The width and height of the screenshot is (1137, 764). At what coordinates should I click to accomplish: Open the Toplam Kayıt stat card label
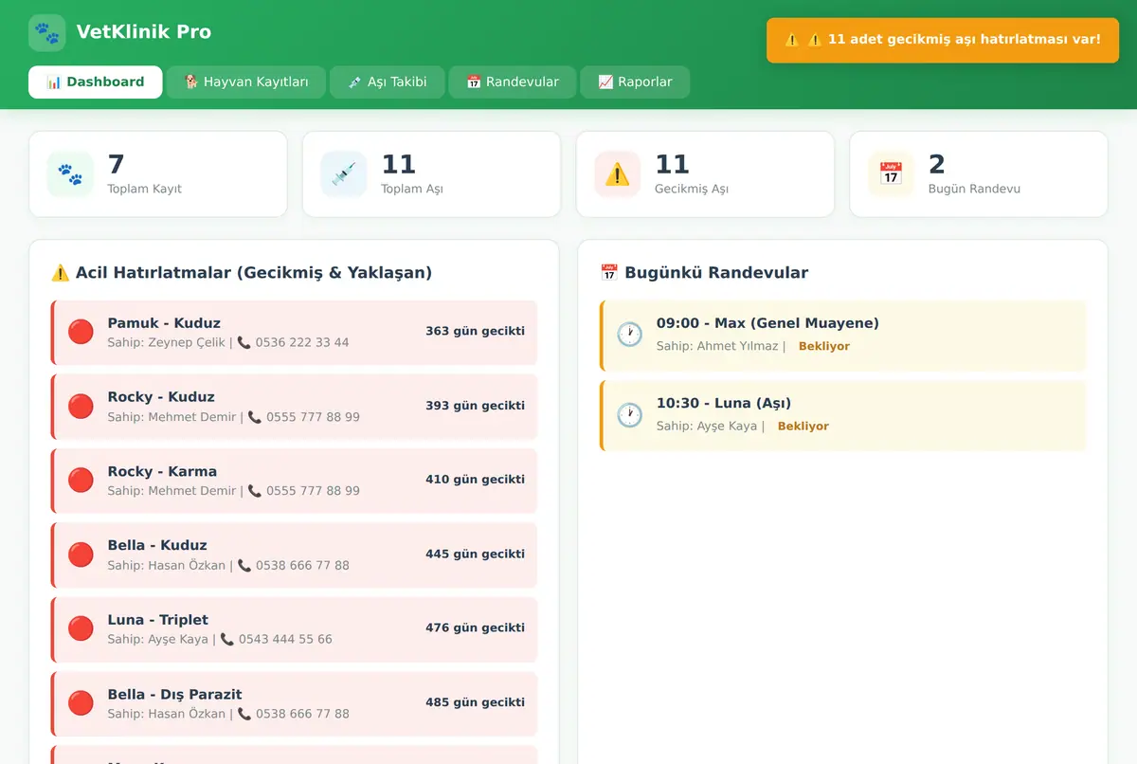coord(145,189)
